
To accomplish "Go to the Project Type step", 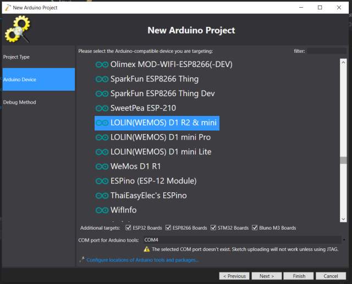I will (x=38, y=57).
